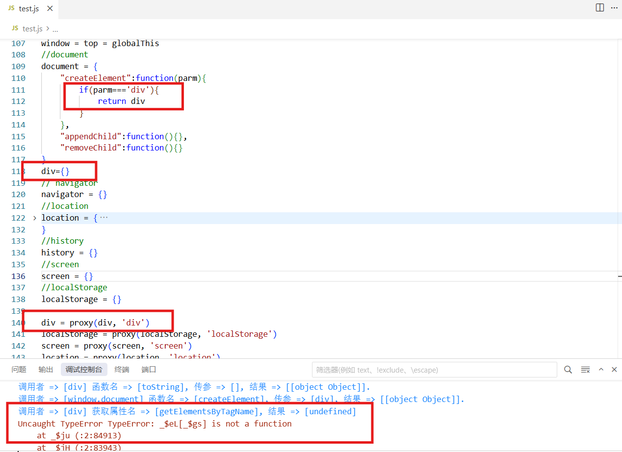Click line number 136 in the gutter
This screenshot has width=622, height=452.
(18, 276)
